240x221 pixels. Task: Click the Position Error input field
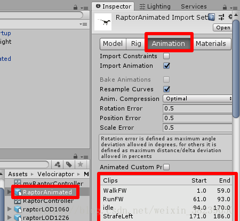click(x=197, y=118)
